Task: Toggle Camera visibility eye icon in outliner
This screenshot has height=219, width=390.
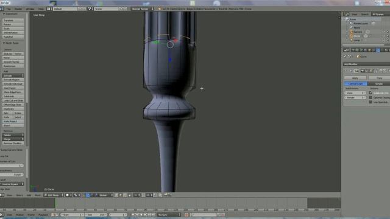Action: coord(383,32)
